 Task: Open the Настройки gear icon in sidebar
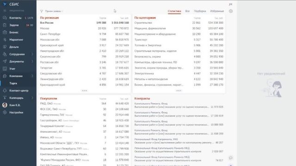pyautogui.click(x=5, y=113)
